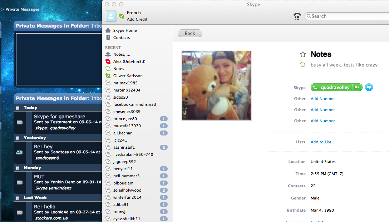This screenshot has height=222, width=389.
Task: Collapse the Last Week message group
Action: (18, 198)
